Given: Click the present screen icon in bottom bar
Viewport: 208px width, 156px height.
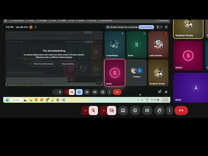Looking at the screenshot, I should [x=123, y=110].
